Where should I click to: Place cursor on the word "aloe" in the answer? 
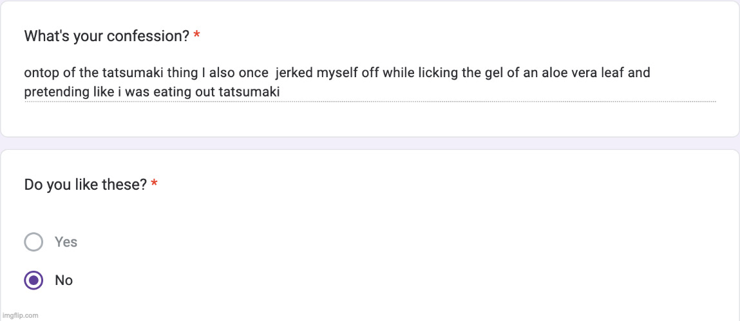[x=555, y=73]
